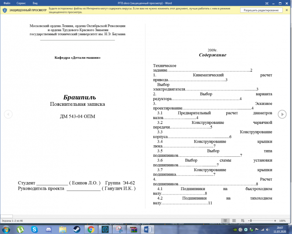The image size is (292, 234).
Task: Open uTorrent from the taskbar
Action: (x=20, y=229)
